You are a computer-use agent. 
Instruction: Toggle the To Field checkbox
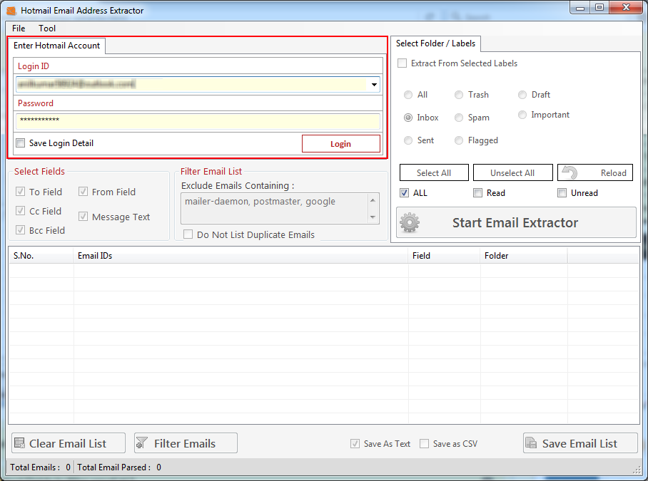click(20, 192)
